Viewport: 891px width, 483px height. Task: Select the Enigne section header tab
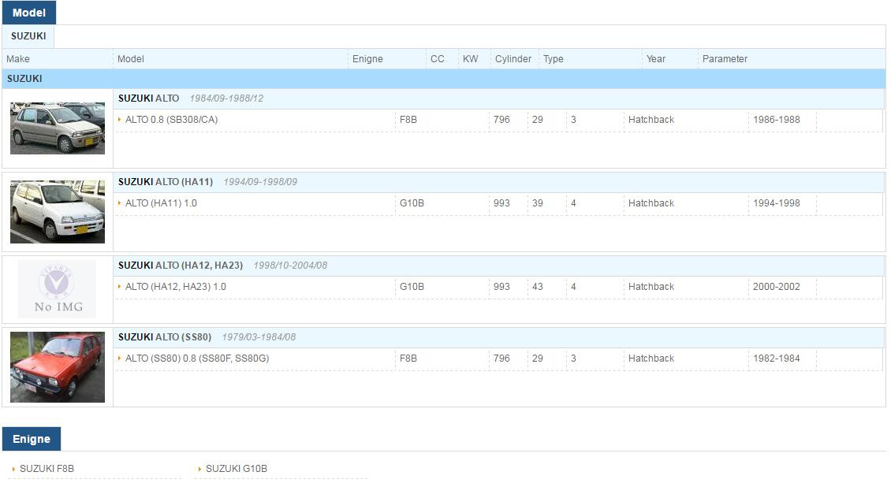tap(32, 439)
